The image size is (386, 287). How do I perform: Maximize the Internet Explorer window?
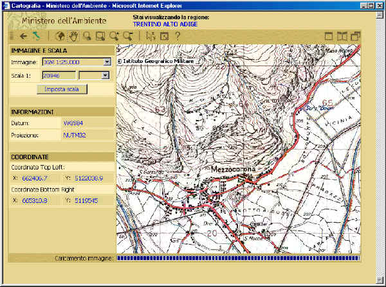click(x=371, y=5)
